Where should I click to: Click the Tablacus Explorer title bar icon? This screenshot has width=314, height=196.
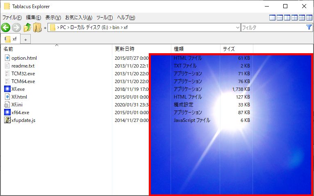(x=7, y=6)
